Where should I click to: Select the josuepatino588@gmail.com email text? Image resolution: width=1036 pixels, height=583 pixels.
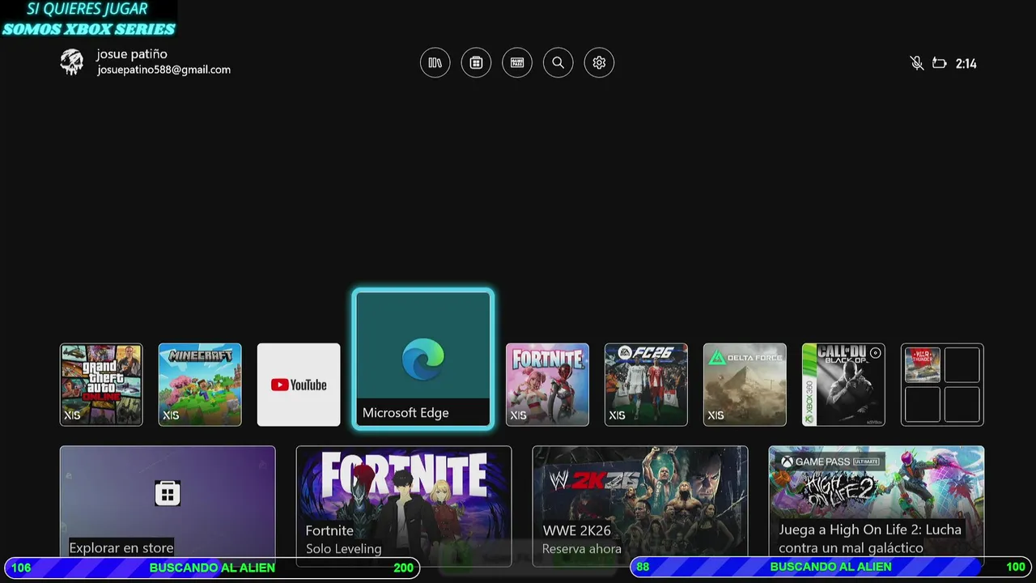pos(164,70)
